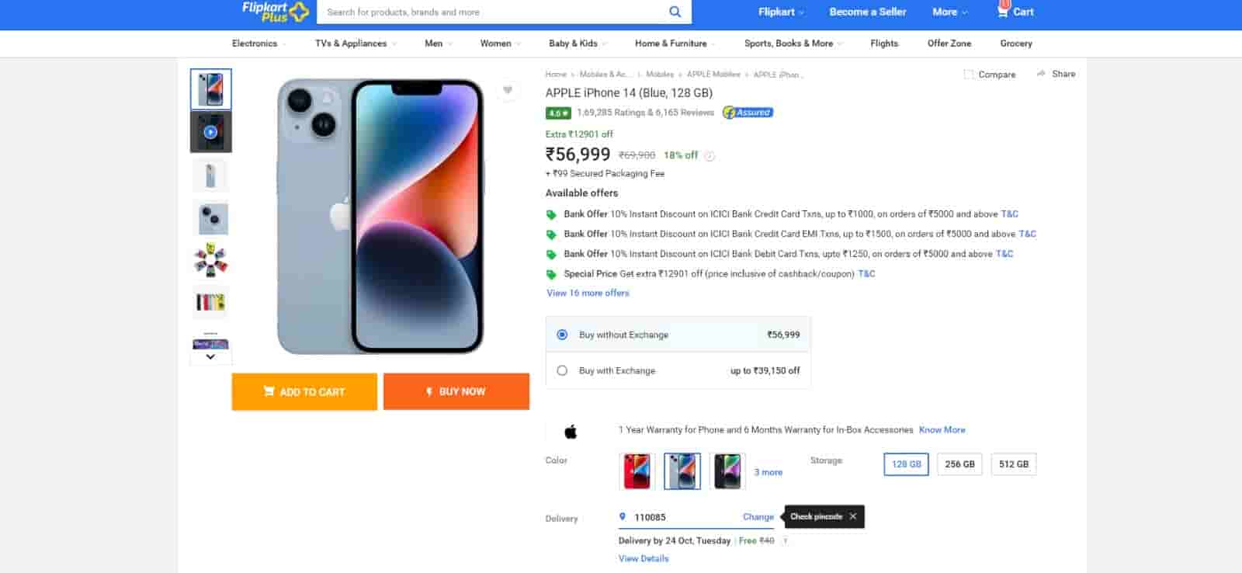1242x573 pixels.
Task: Select Buy with Exchange option
Action: coord(562,370)
